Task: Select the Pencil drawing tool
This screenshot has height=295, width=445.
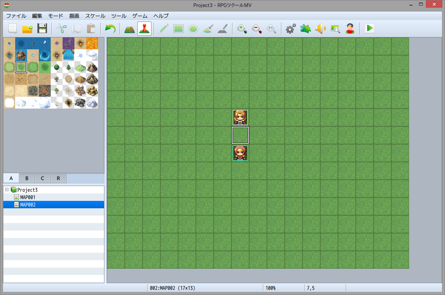Action: 164,29
